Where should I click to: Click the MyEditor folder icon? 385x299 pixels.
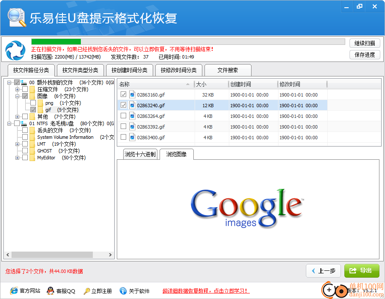click(32, 158)
